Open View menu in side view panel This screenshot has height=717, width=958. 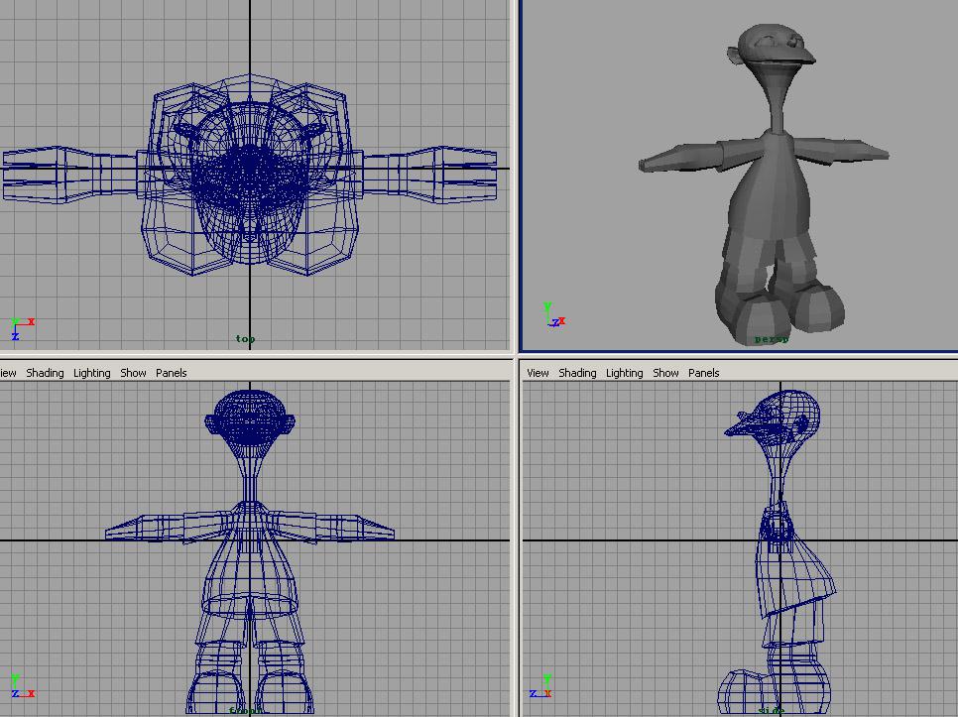[x=538, y=373]
